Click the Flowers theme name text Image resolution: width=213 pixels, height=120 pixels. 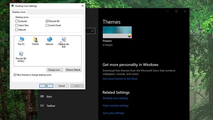coord(107,41)
